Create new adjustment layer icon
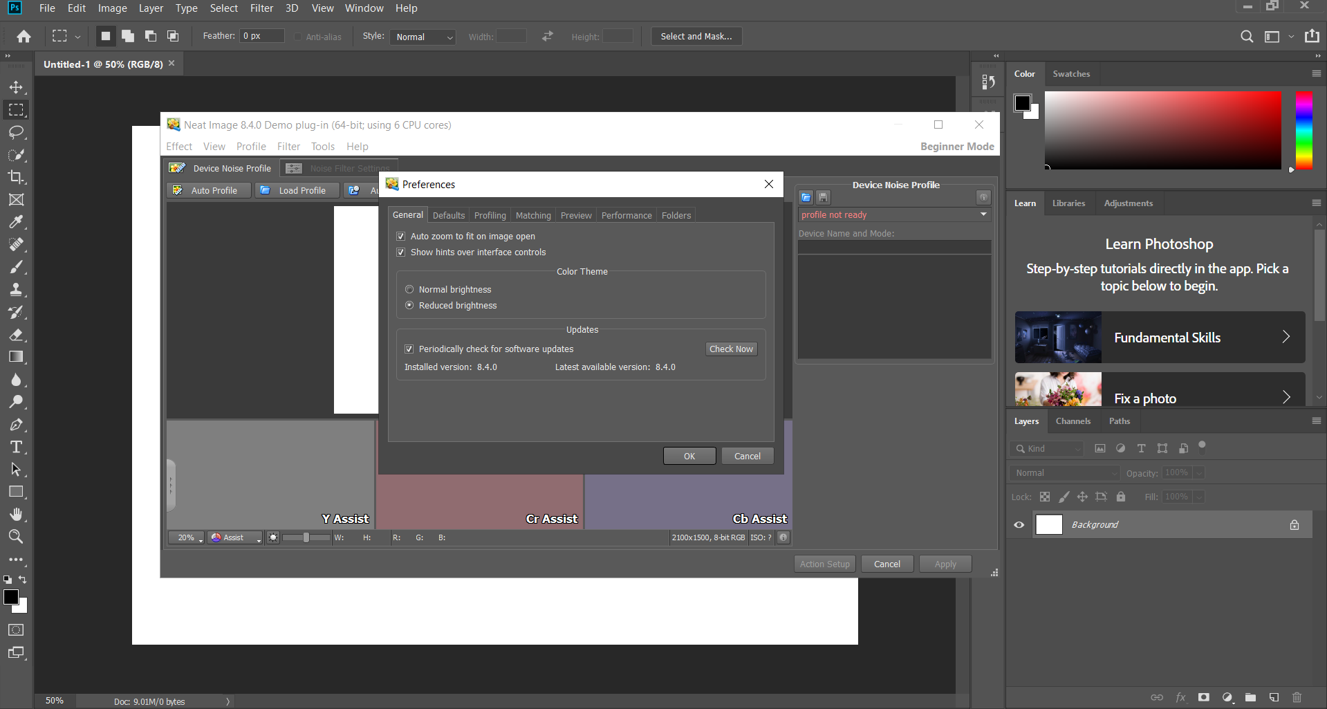1327x709 pixels. pyautogui.click(x=1227, y=697)
